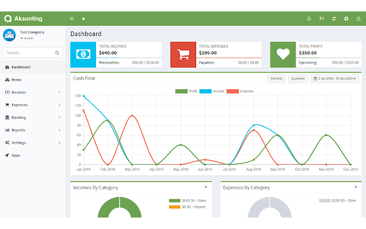
Task: Click the Incomes money icon in the sidebar
Action: tap(7, 92)
